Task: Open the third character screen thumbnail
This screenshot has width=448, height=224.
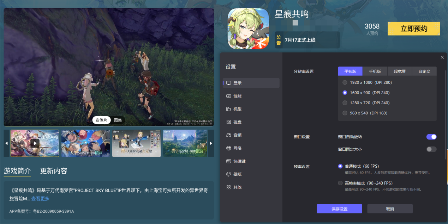Action: pyautogui.click(x=136, y=143)
